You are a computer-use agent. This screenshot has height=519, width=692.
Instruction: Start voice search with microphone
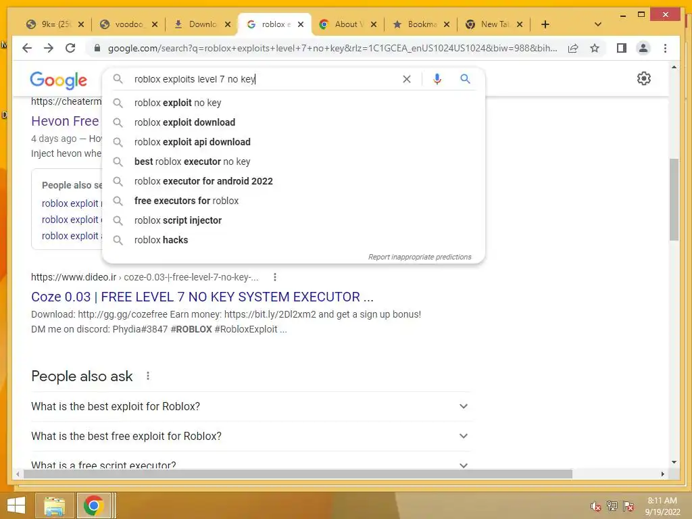tap(437, 79)
